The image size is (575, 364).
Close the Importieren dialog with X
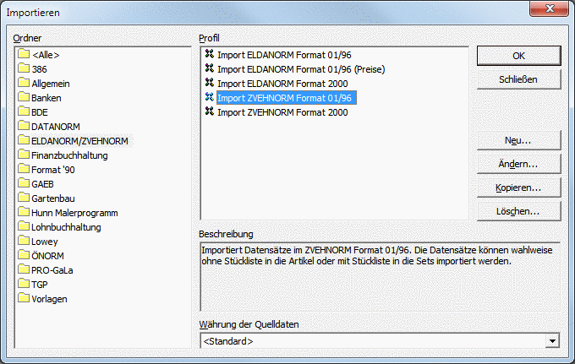click(550, 8)
